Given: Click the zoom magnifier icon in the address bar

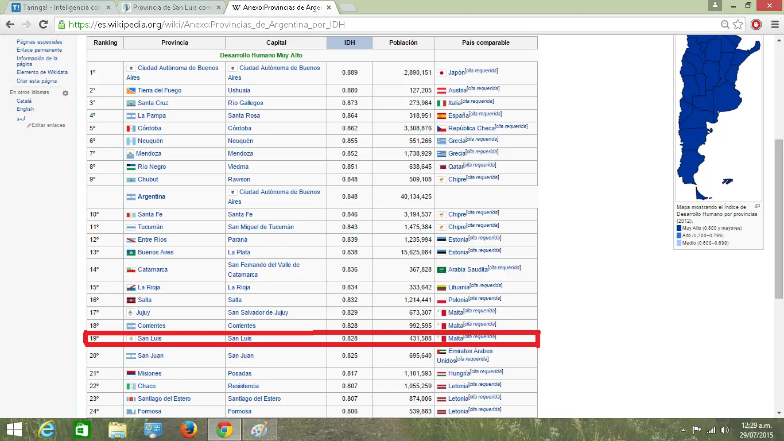Looking at the screenshot, I should point(725,25).
